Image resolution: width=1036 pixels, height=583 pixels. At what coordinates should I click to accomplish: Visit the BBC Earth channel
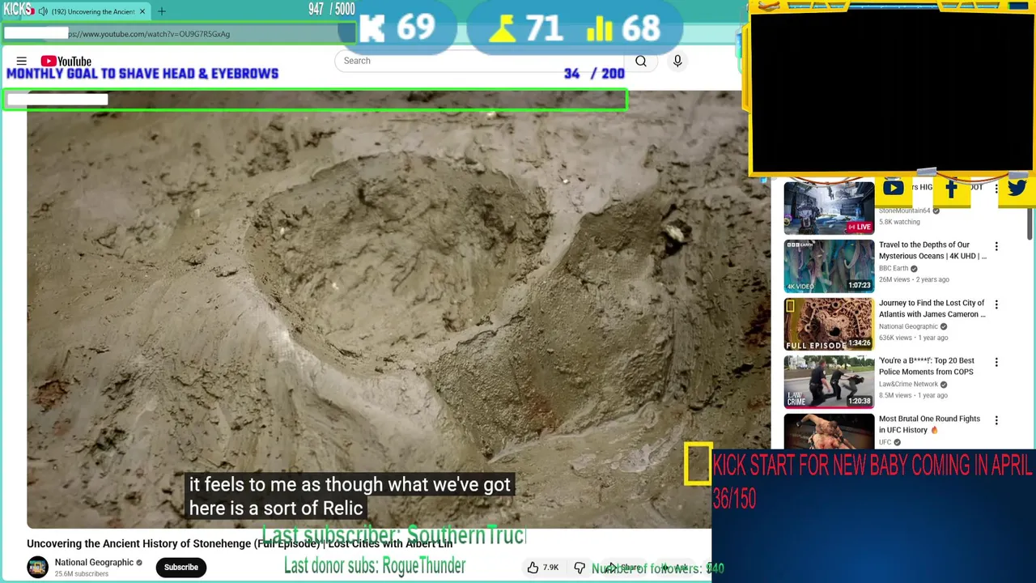tap(894, 268)
